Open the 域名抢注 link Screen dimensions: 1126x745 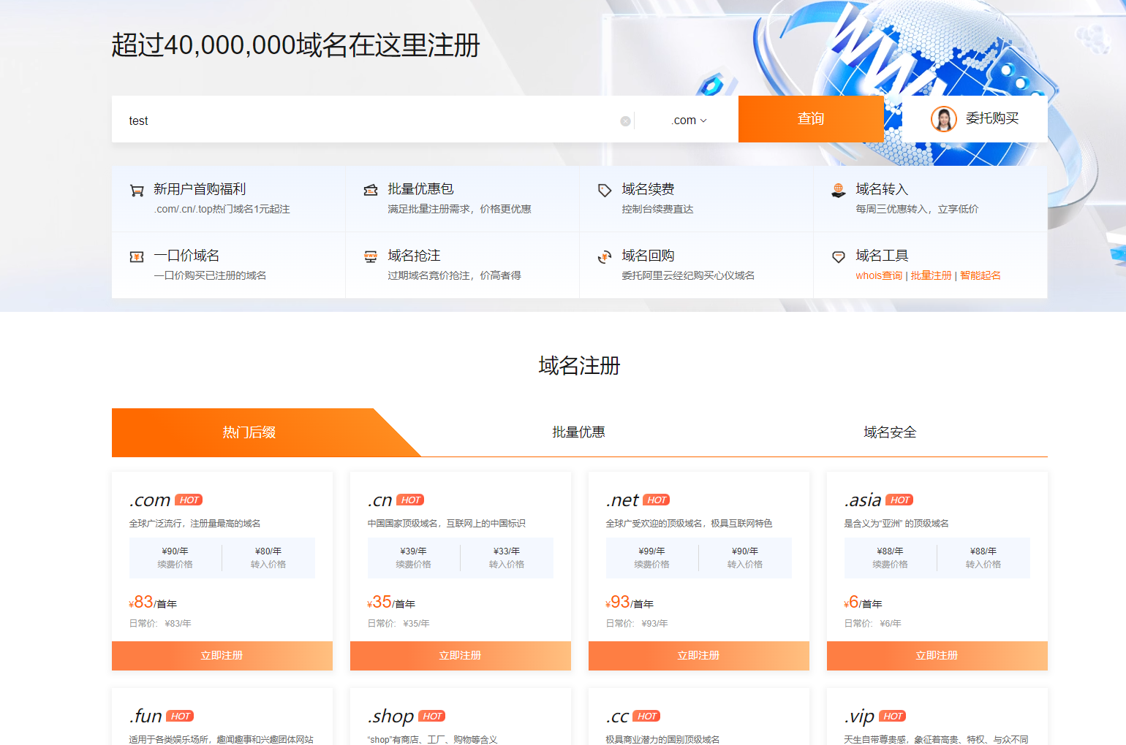(x=414, y=256)
